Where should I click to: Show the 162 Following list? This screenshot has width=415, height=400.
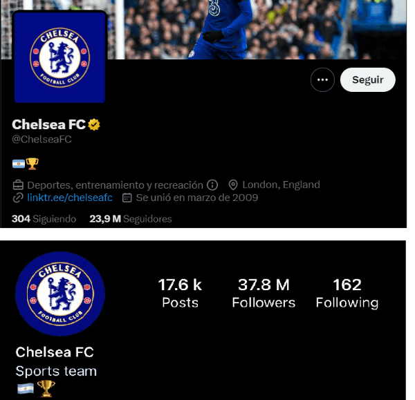[x=347, y=293]
